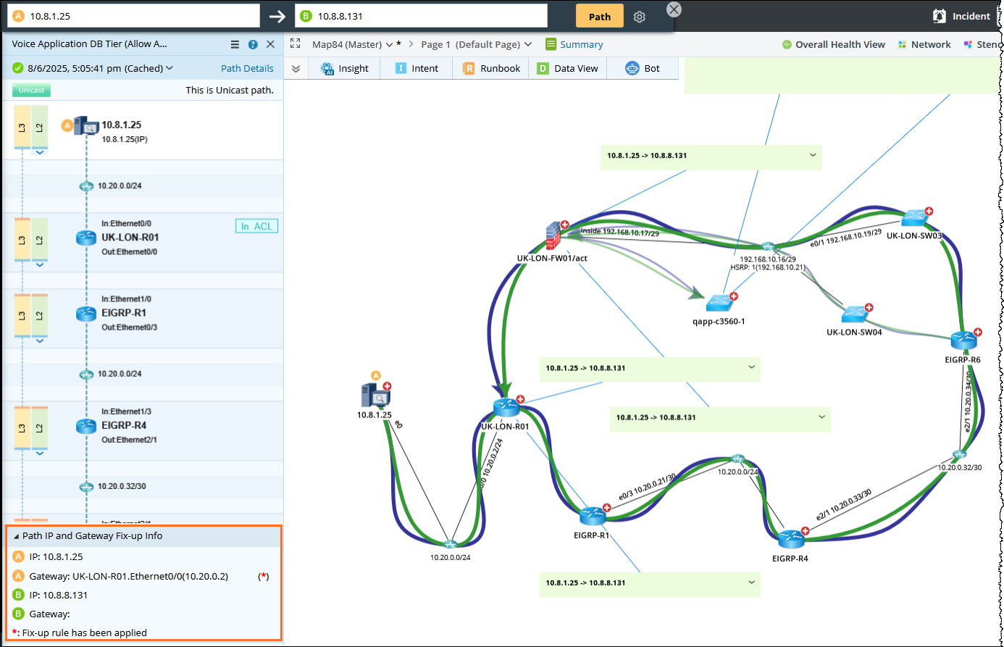Viewport: 1004px width, 647px height.
Task: Collapse Path IP and Gateway Fix-up Info
Action: click(x=17, y=536)
